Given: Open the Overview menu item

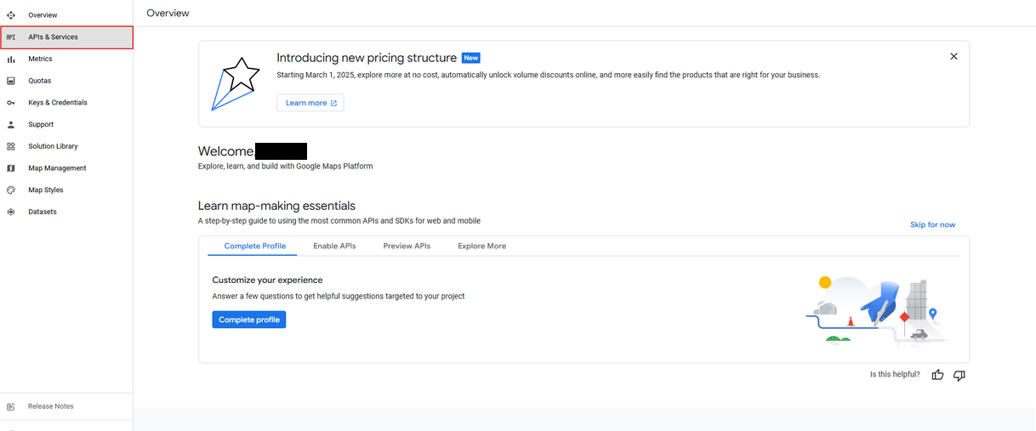Looking at the screenshot, I should 66,15.
